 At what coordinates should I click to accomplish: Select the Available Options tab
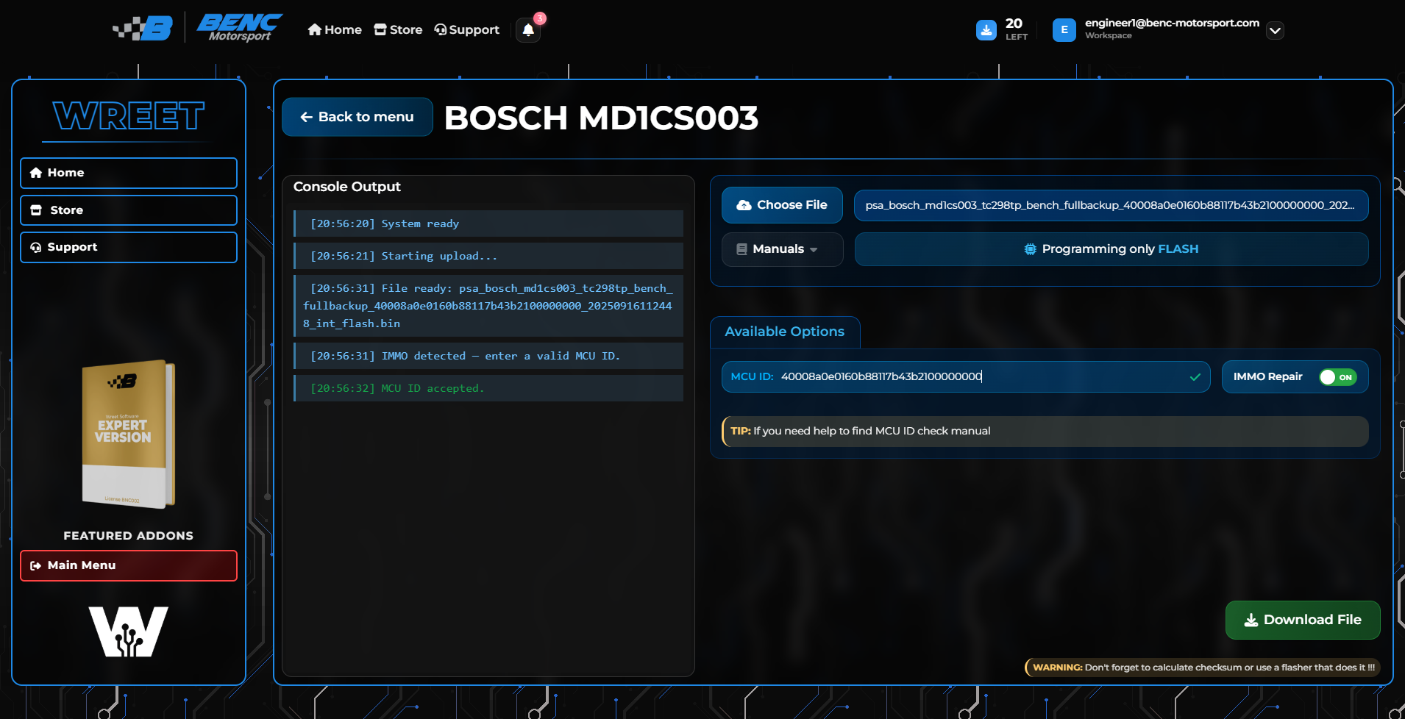click(784, 332)
